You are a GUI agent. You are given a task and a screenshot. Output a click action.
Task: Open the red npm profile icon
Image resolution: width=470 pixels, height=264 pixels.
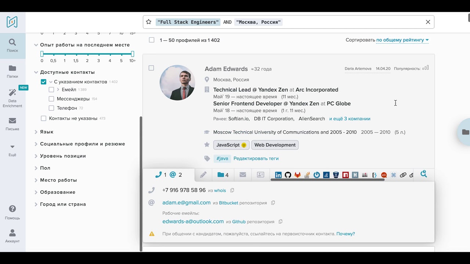(346, 175)
